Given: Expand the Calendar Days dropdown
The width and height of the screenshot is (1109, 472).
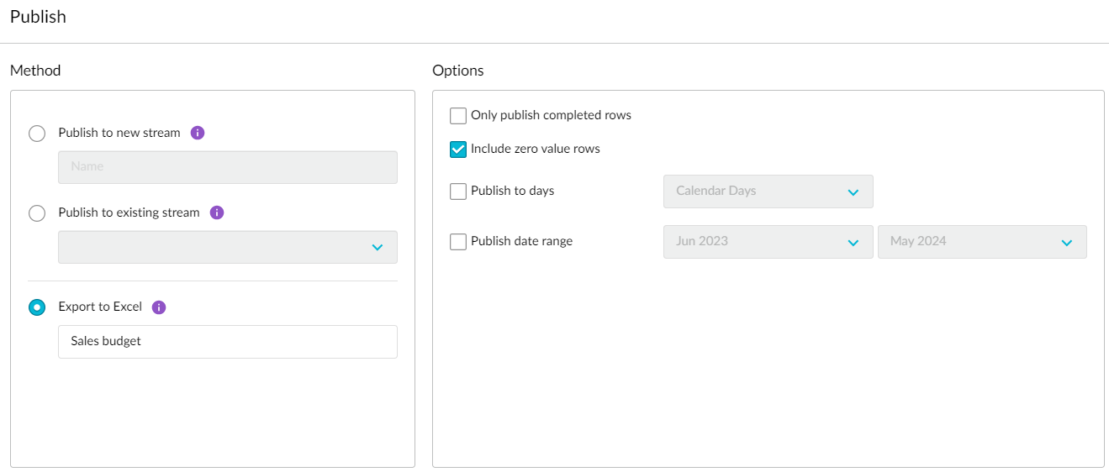Looking at the screenshot, I should click(768, 191).
